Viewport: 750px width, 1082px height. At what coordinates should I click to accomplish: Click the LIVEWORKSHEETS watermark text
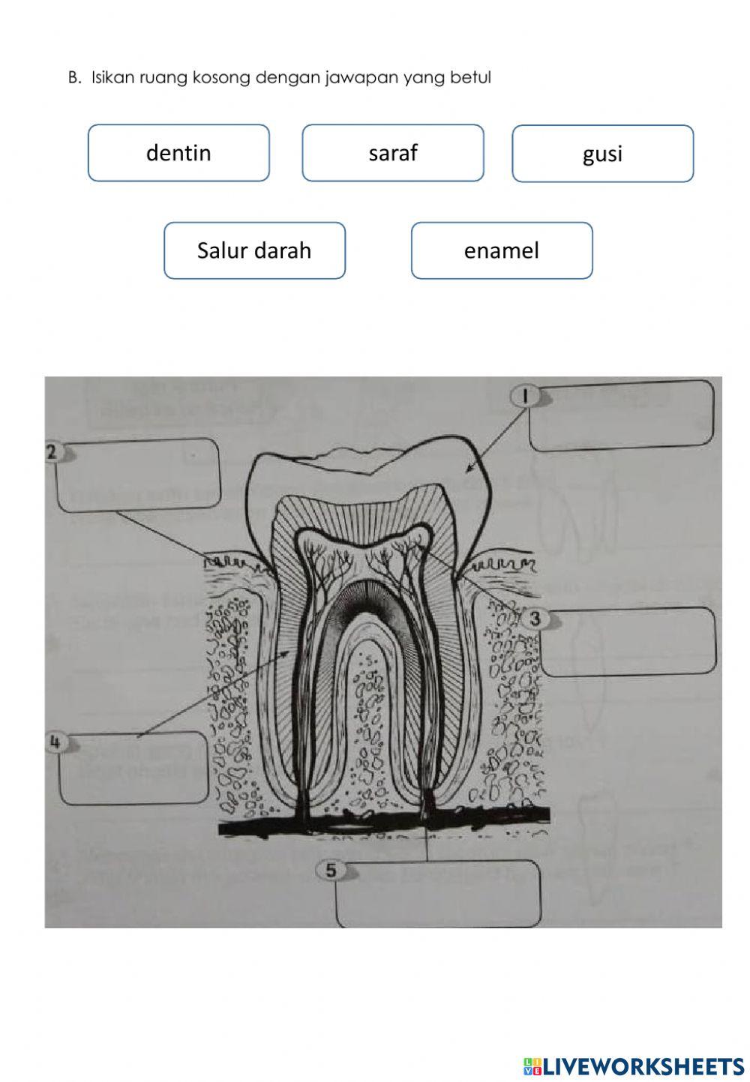click(643, 1066)
